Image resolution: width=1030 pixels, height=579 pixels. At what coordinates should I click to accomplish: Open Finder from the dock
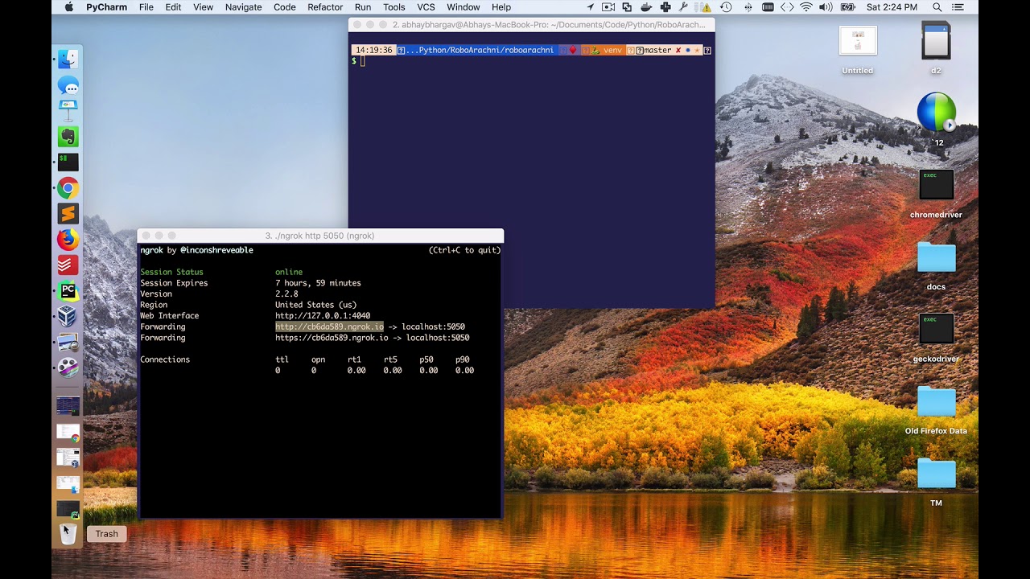pos(68,59)
